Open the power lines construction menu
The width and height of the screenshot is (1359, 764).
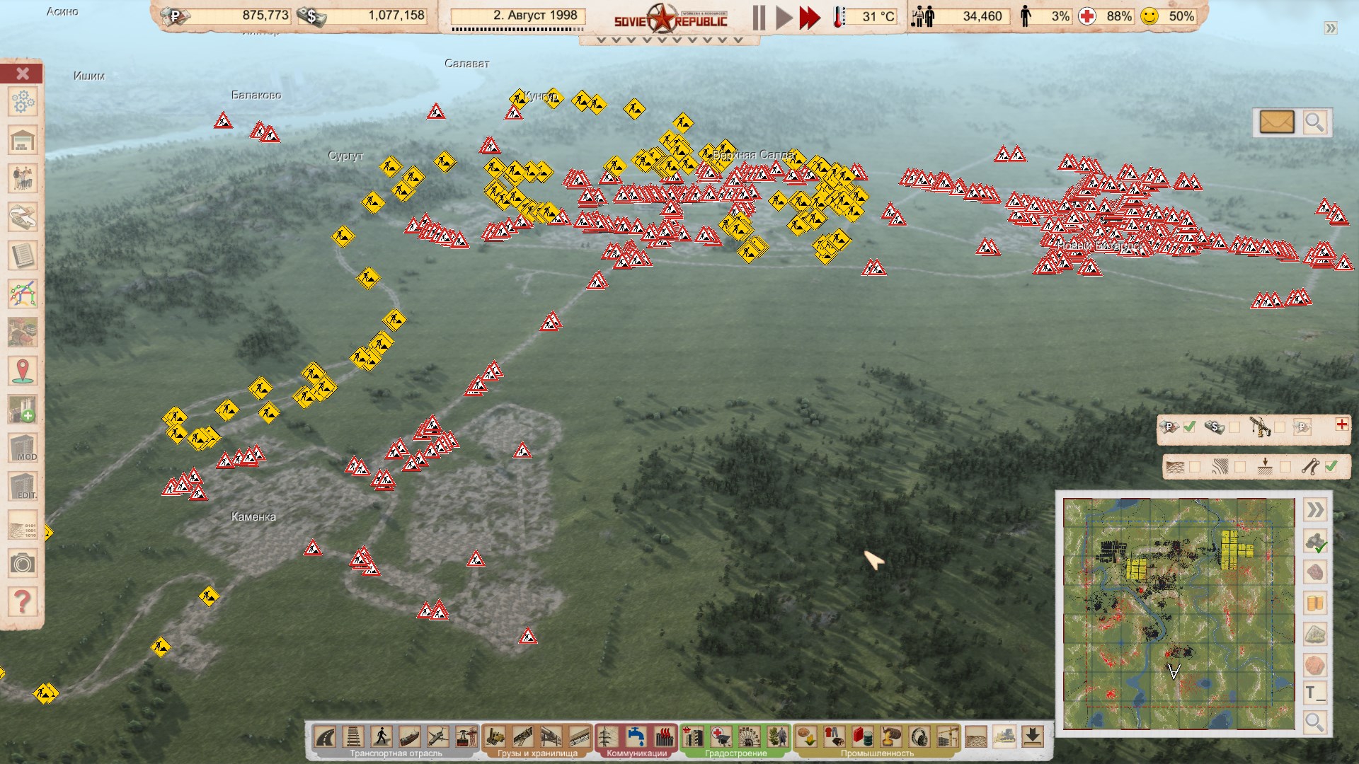coord(607,736)
